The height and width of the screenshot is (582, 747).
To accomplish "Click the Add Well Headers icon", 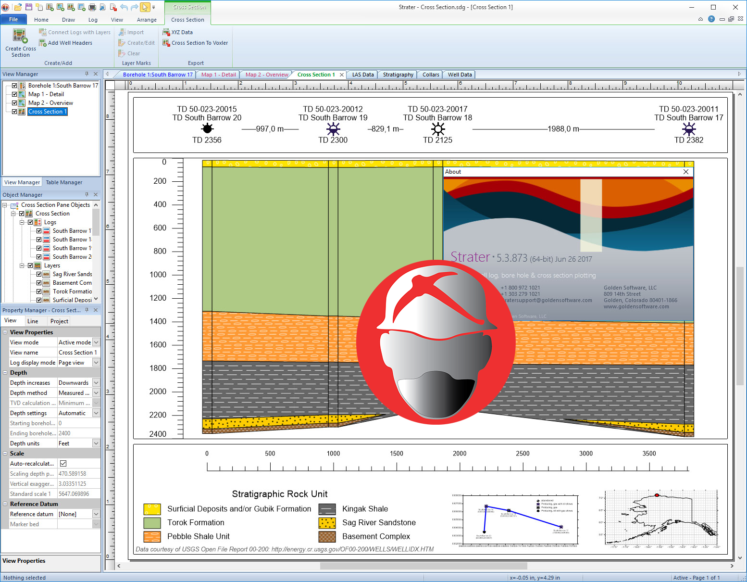I will click(x=43, y=43).
